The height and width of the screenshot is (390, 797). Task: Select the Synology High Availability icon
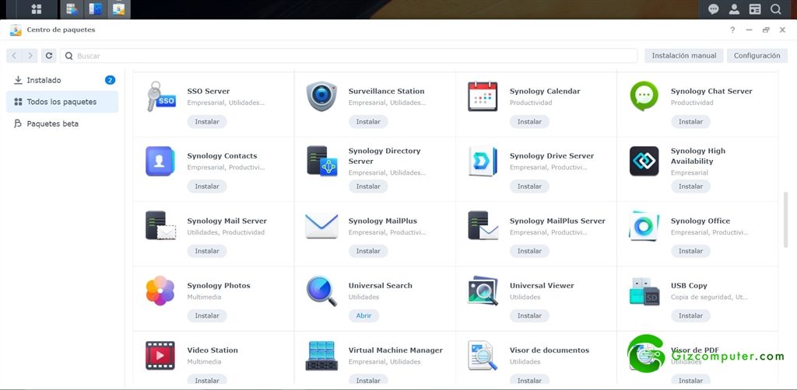pyautogui.click(x=644, y=162)
